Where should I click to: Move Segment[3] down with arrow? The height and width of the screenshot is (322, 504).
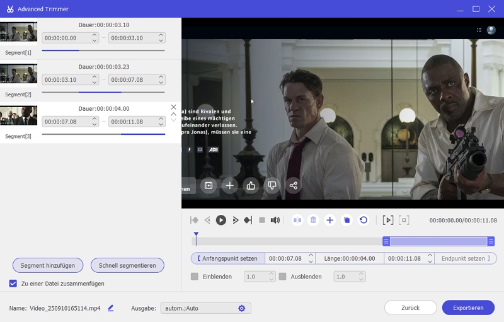click(174, 120)
